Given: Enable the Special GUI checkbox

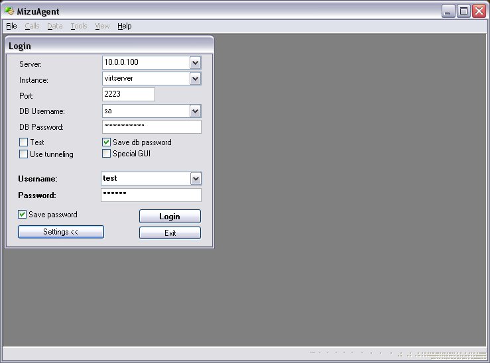Looking at the screenshot, I should (x=106, y=154).
